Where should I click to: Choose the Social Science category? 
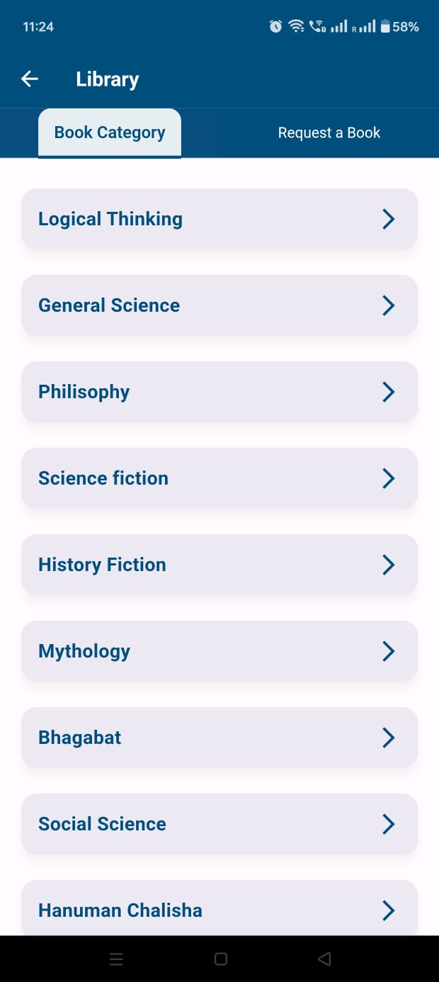tap(219, 824)
